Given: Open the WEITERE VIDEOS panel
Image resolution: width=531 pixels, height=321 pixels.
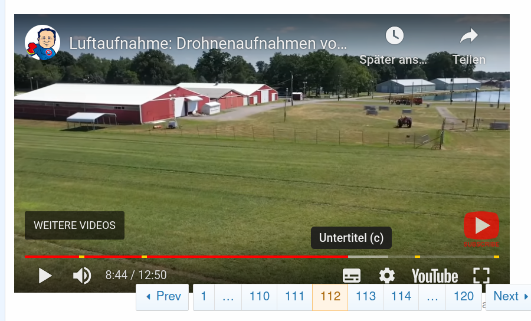Looking at the screenshot, I should pos(74,225).
